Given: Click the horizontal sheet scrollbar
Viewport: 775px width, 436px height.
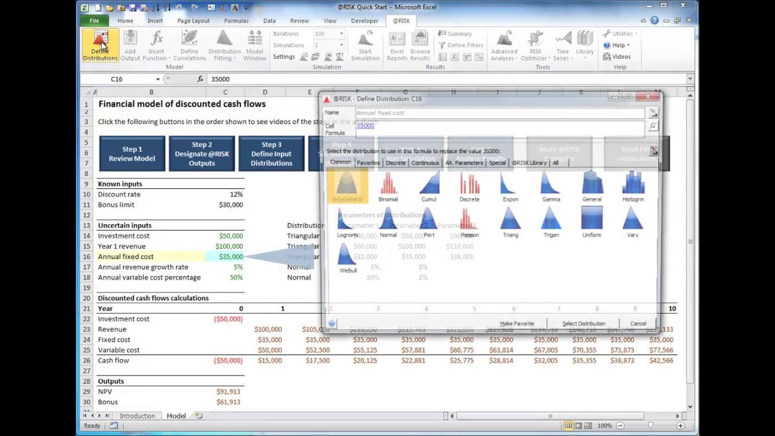Looking at the screenshot, I should (550, 416).
